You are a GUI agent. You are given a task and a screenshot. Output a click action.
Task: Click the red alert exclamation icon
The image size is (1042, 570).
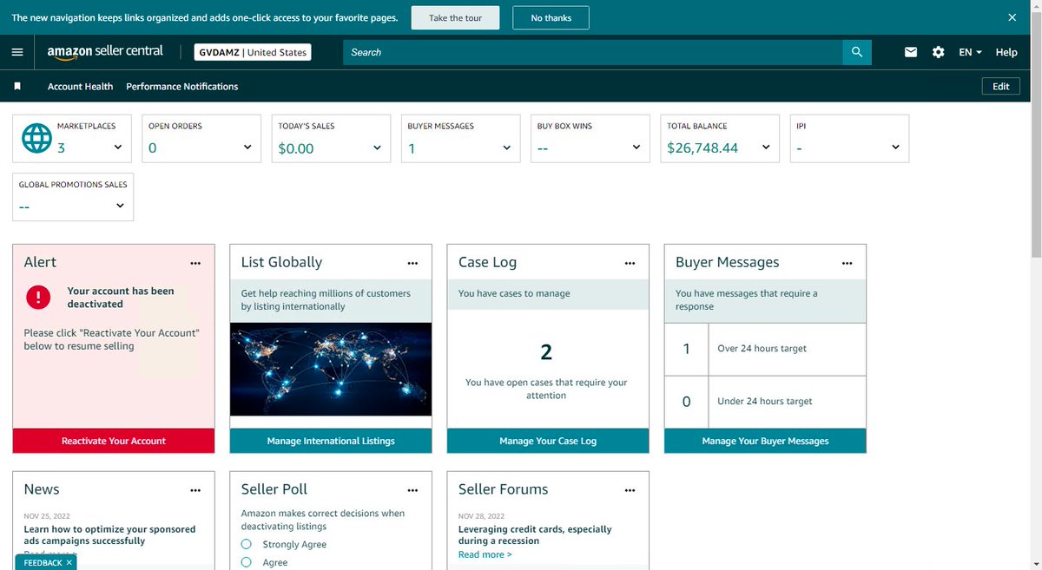pyautogui.click(x=38, y=298)
